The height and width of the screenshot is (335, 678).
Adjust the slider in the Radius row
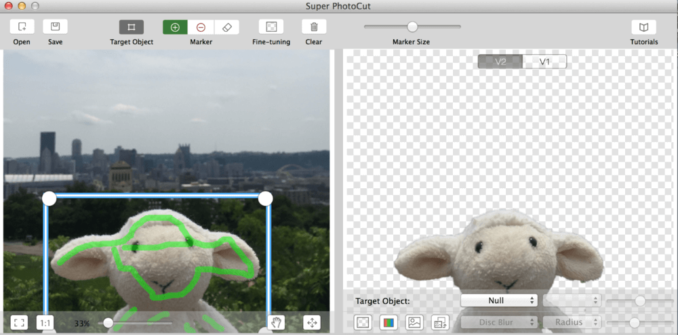[x=635, y=323]
